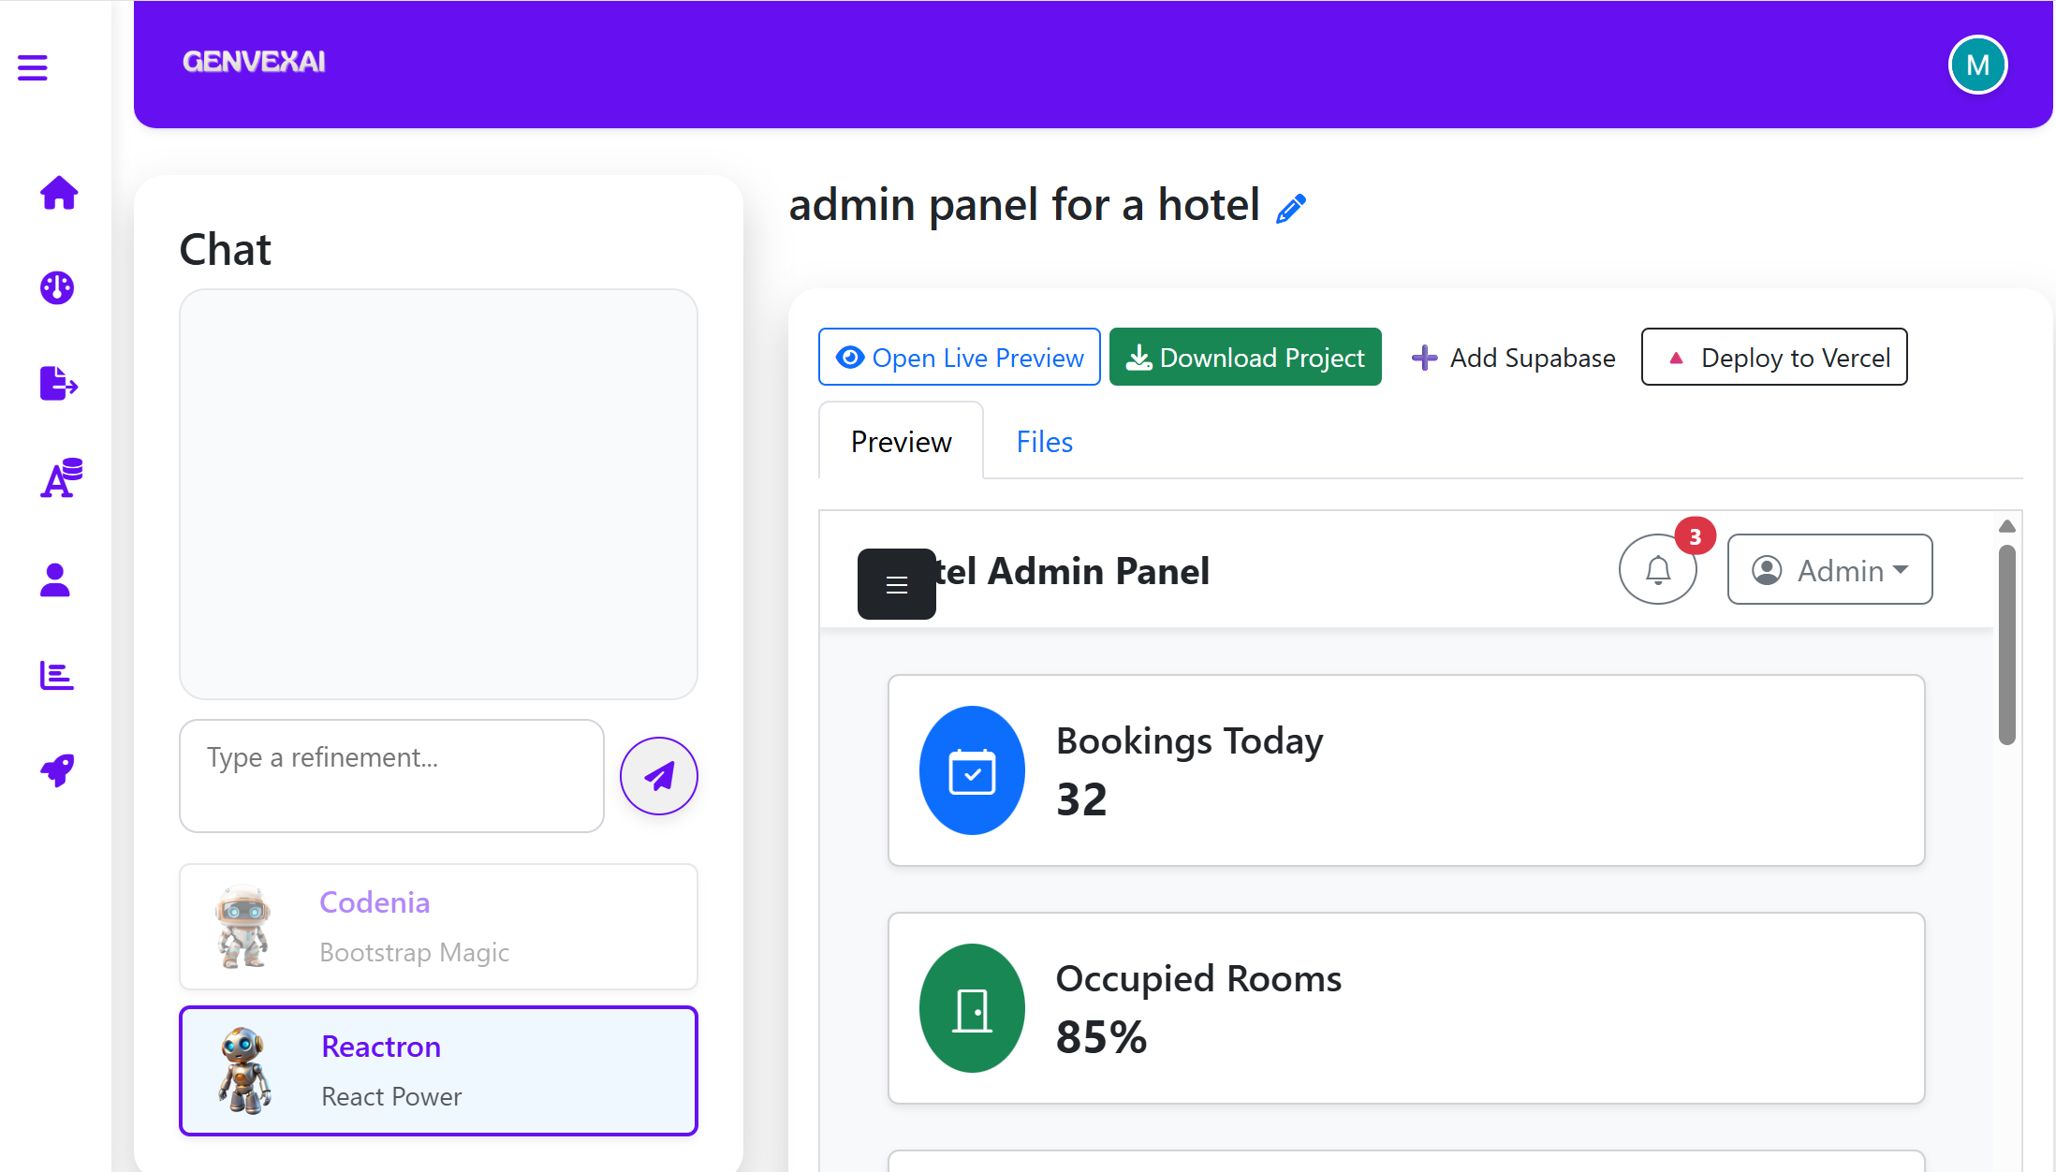Select the Preview tab
The height and width of the screenshot is (1172, 2056).
point(901,442)
